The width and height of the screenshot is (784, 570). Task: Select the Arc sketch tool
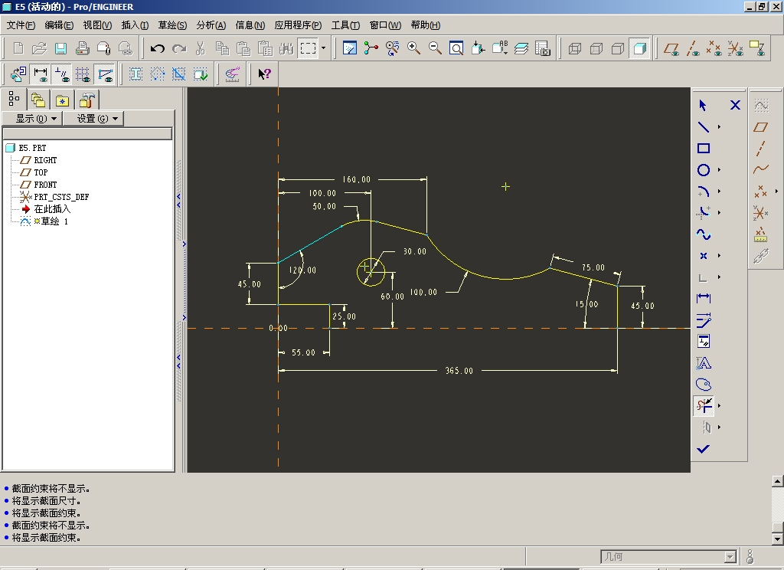[x=704, y=192]
